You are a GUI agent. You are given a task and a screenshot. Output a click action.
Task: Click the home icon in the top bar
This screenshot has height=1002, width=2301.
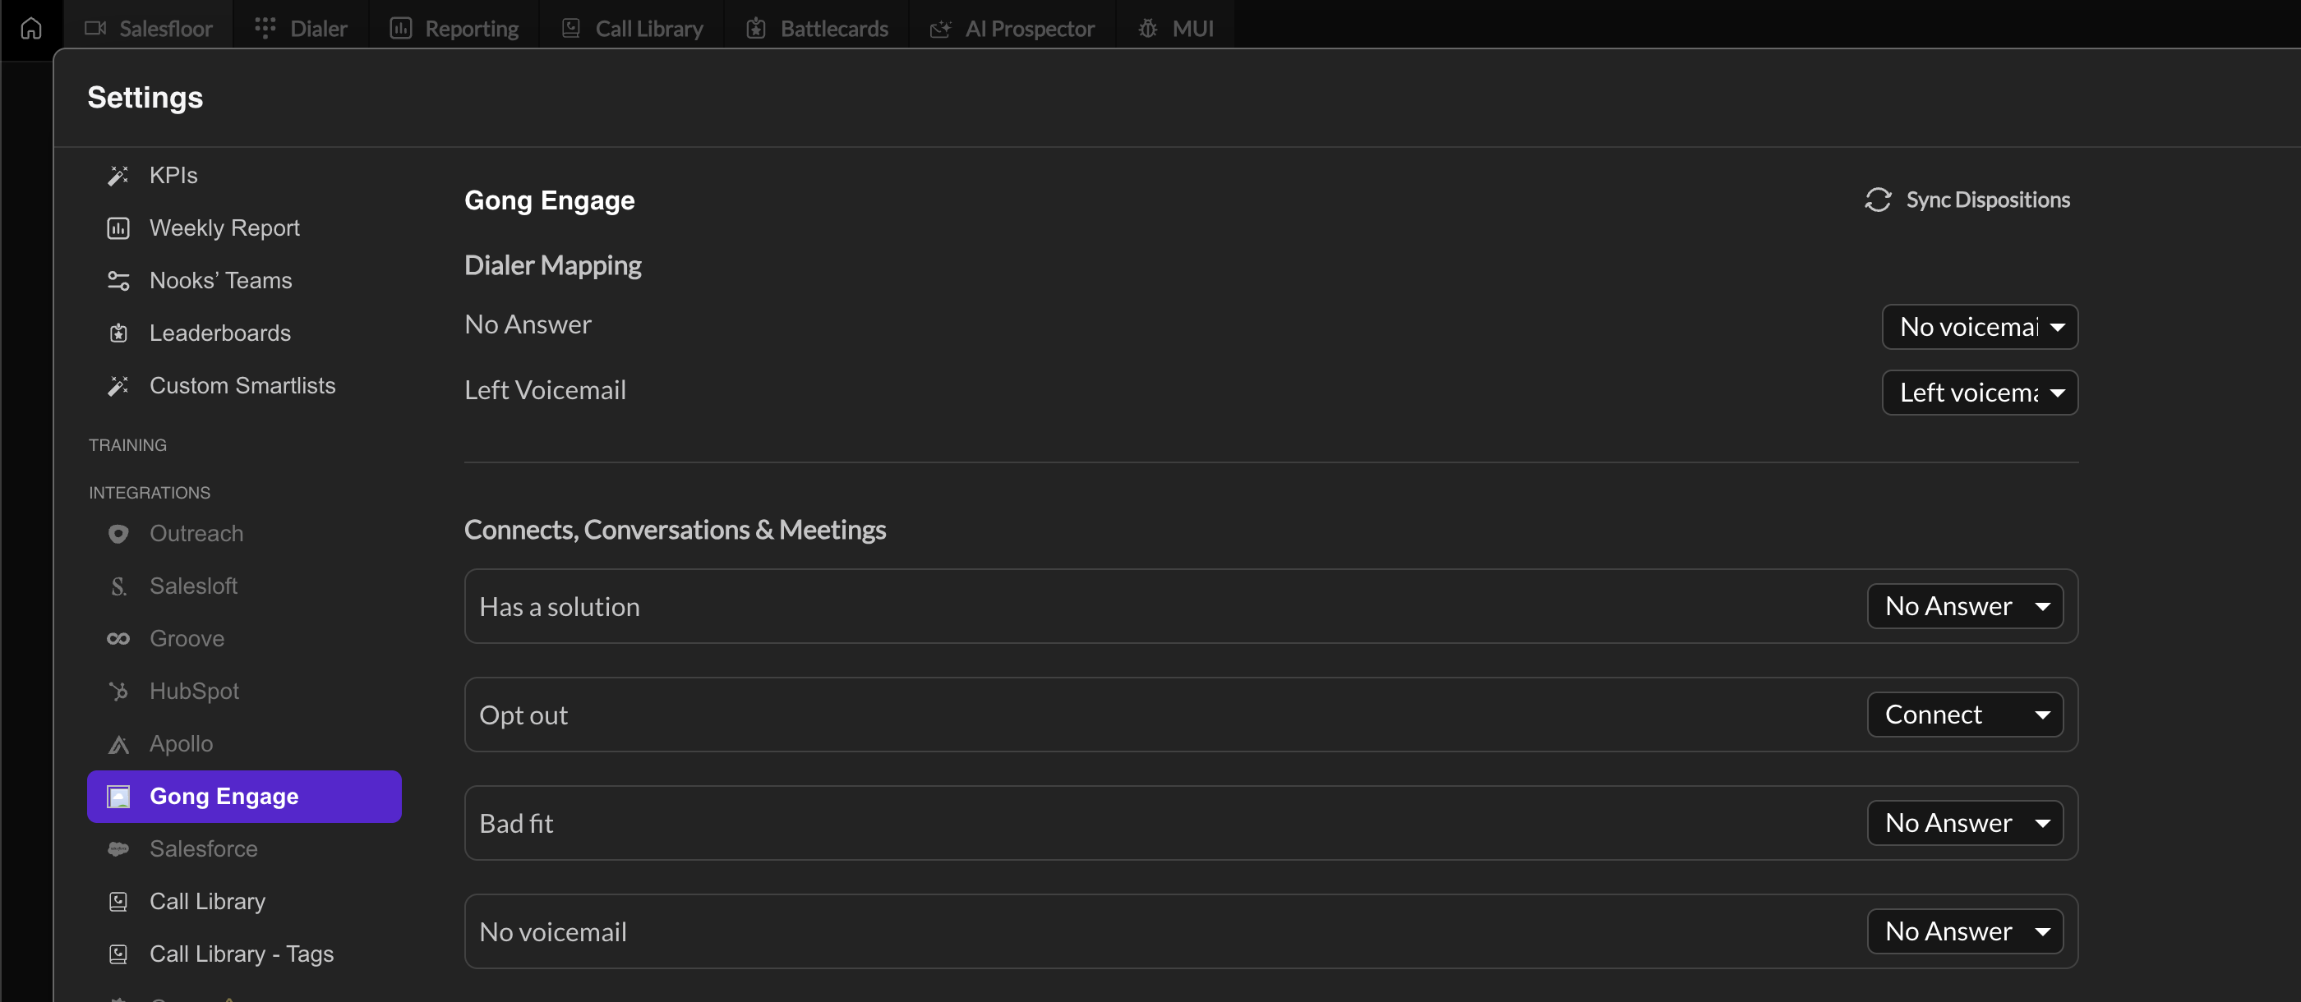coord(31,29)
